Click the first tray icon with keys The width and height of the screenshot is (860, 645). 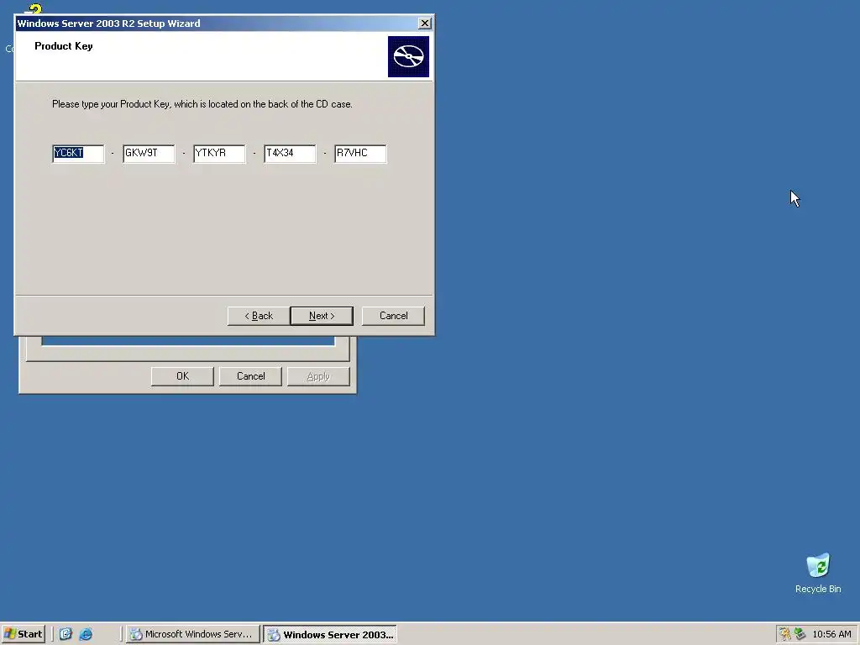pyautogui.click(x=785, y=634)
